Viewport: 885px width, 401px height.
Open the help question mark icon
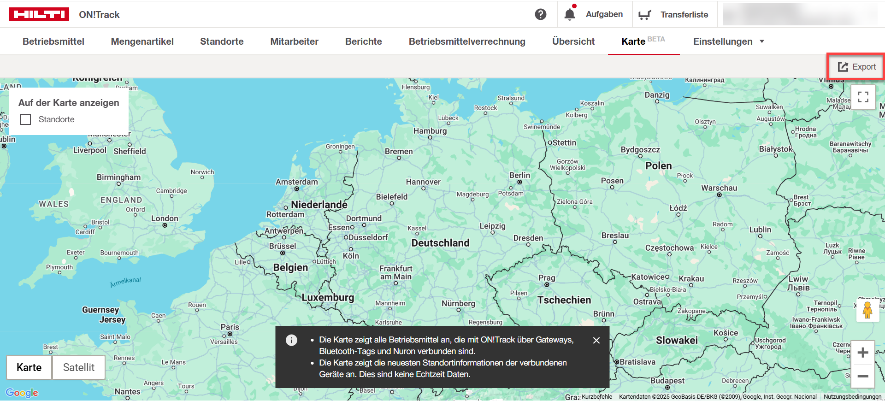541,14
